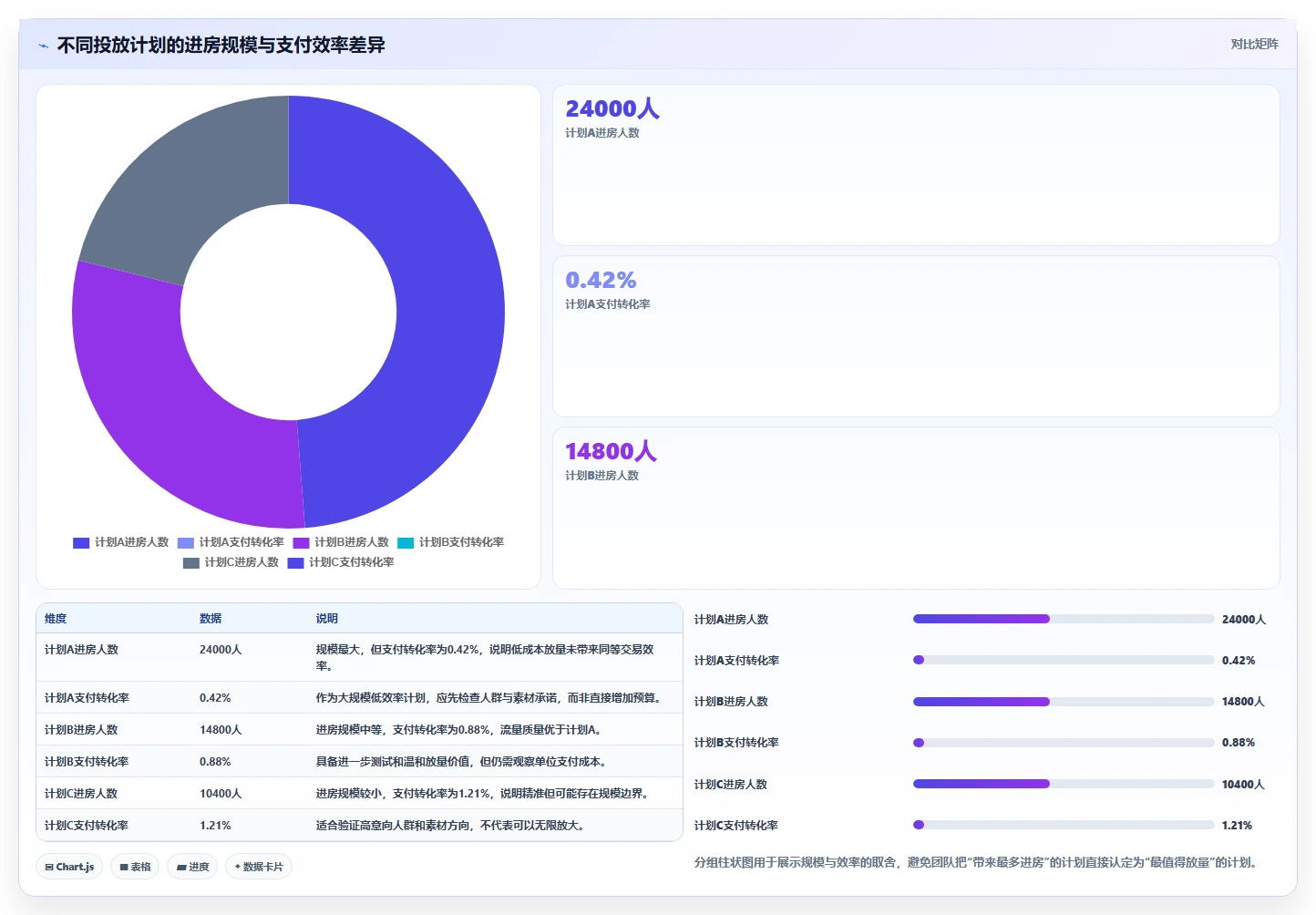Click description starting 规模最大，但支付转化率
Image resolution: width=1316 pixels, height=915 pixels.
485,658
